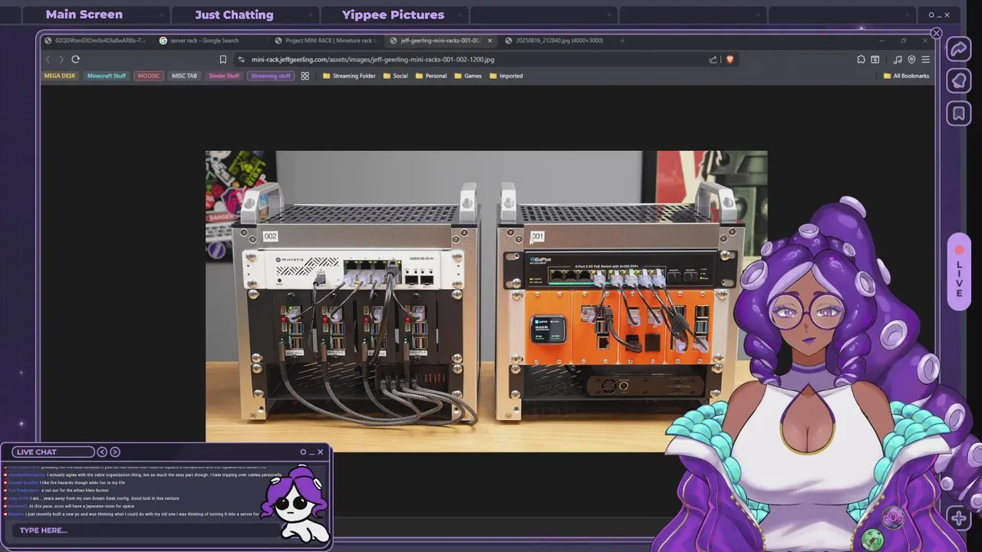Expand the All Bookmarks folder

(906, 76)
